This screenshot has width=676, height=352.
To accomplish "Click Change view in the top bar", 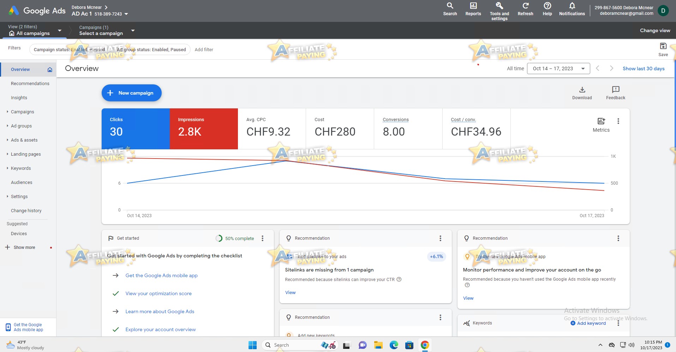I will tap(655, 30).
